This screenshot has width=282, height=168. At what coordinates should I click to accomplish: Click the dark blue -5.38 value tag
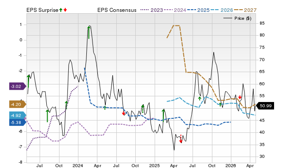coord(18,122)
